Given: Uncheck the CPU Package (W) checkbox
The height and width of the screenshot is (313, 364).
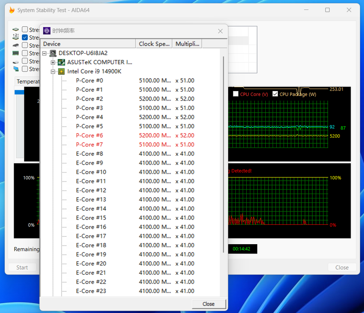Looking at the screenshot, I should pyautogui.click(x=275, y=94).
